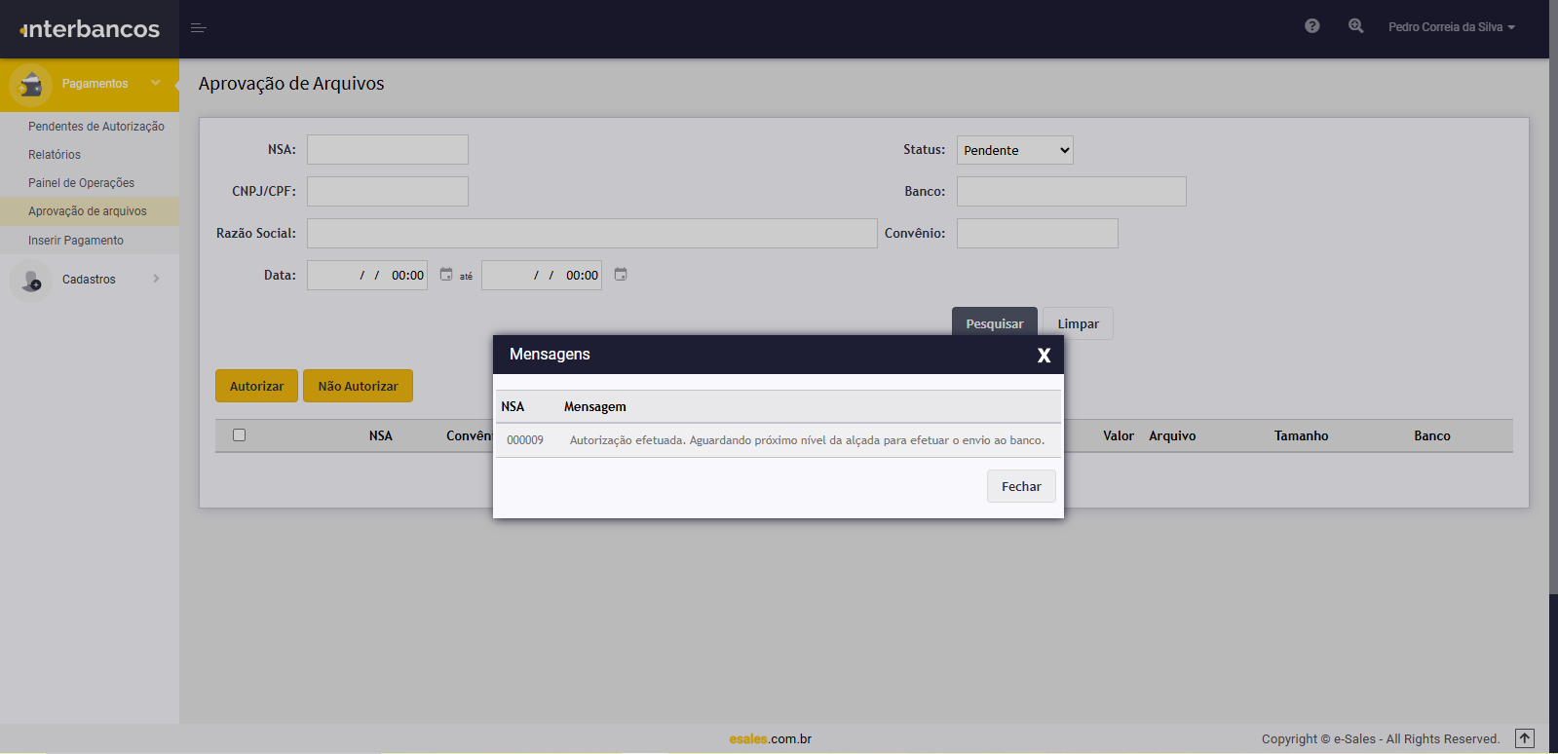Open the end date calendar picker icon
The height and width of the screenshot is (754, 1558).
[621, 275]
